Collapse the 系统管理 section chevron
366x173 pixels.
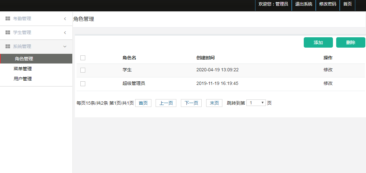65,47
